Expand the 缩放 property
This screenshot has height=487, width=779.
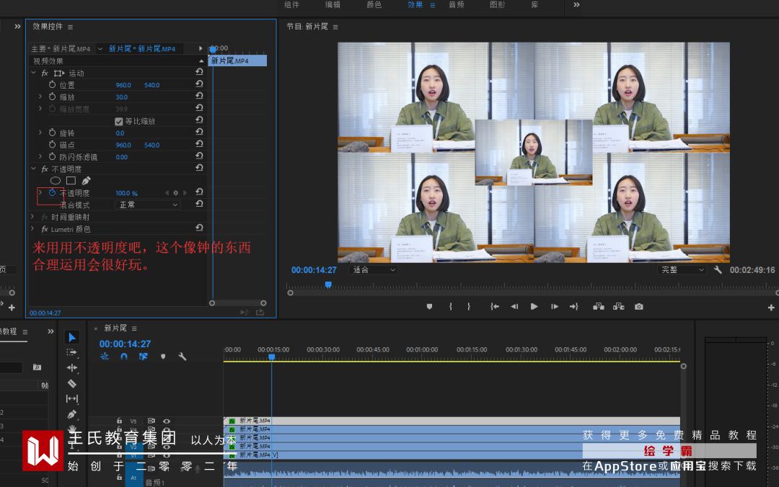pos(40,97)
